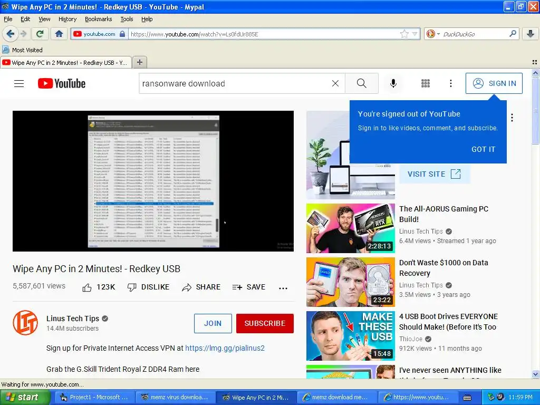Switch to https://www.youtu... IE taskbar item
Screen dimensions: 540x405
click(418, 397)
